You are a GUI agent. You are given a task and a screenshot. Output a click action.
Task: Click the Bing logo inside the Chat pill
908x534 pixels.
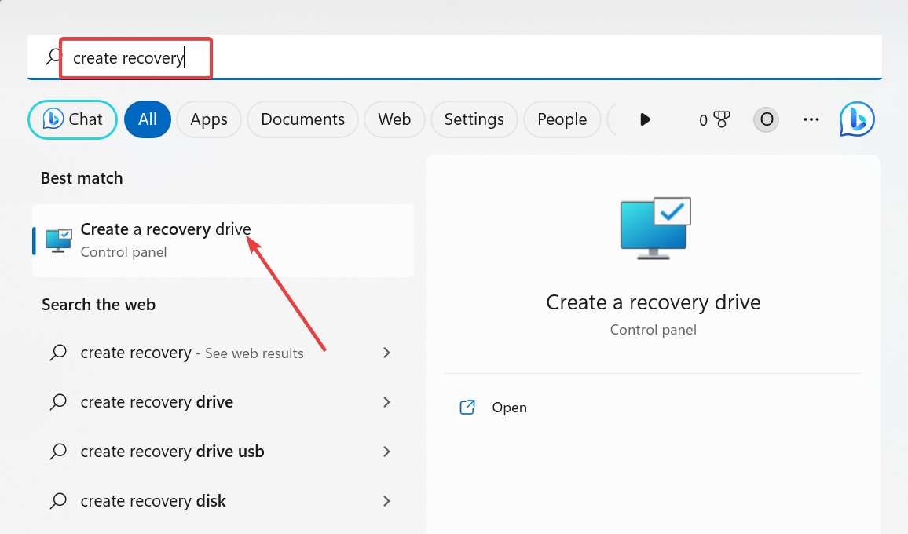53,119
